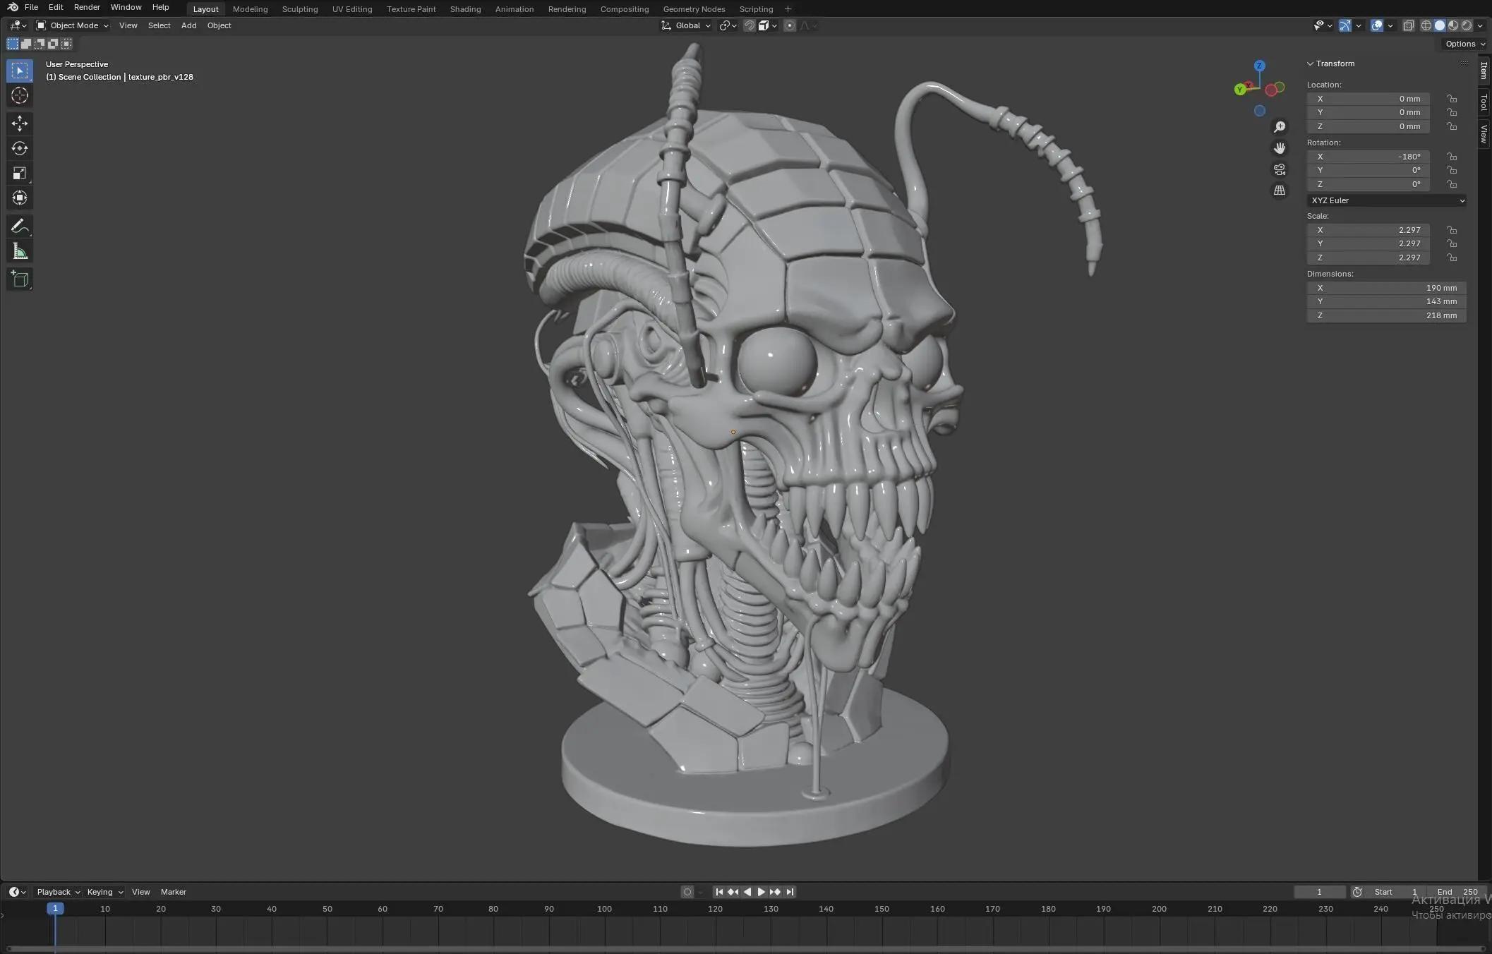Open the Object Mode dropdown
The height and width of the screenshot is (954, 1492).
73,25
